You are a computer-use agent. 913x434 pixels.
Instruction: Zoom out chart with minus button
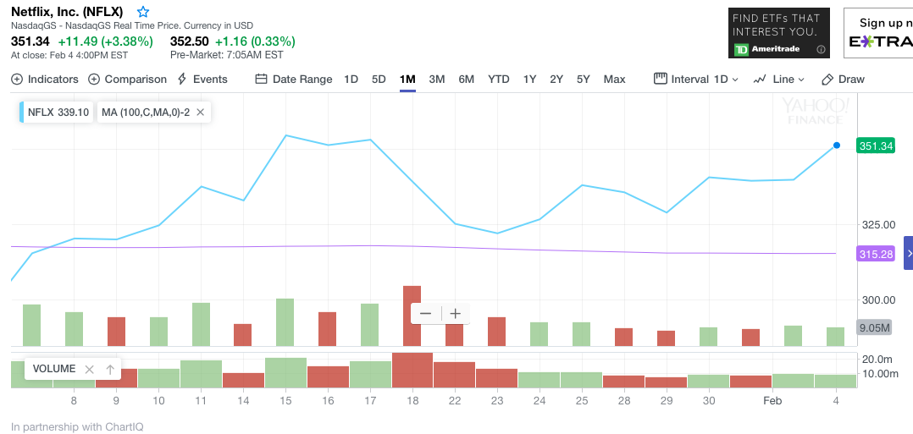426,314
